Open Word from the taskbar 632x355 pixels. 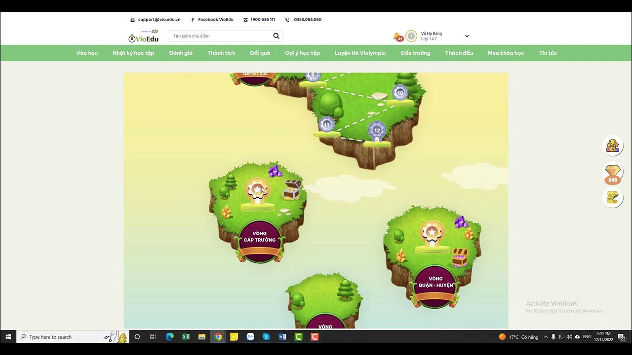282,337
